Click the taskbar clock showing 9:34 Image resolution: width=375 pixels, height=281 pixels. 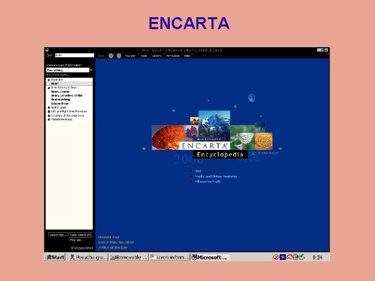coord(317,258)
